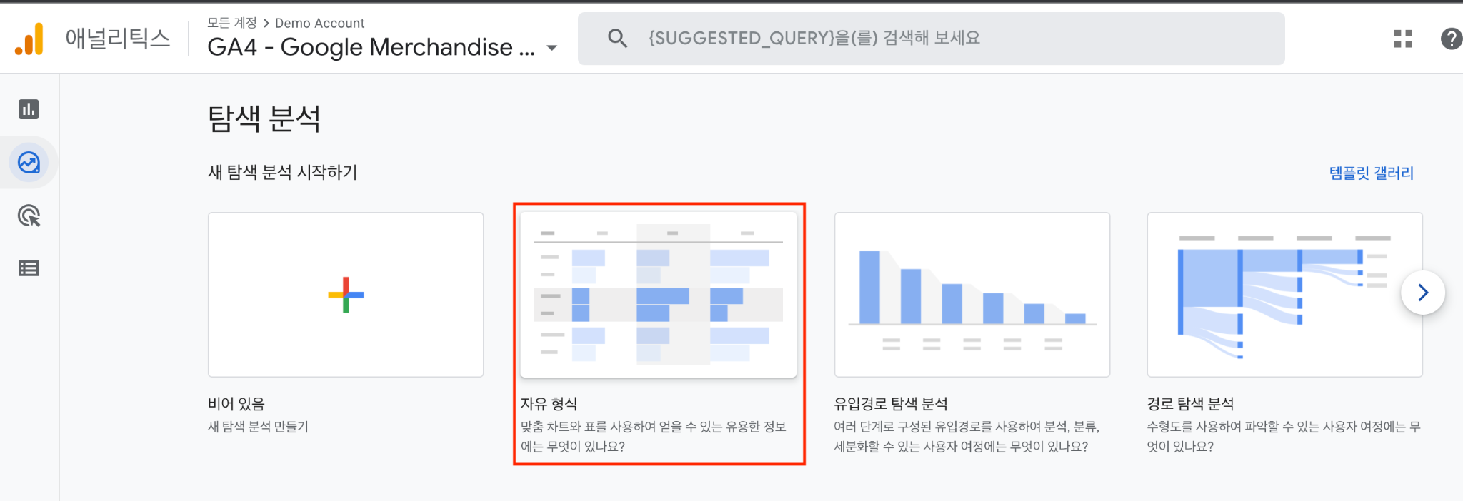Click the Google Analytics logo

point(29,39)
